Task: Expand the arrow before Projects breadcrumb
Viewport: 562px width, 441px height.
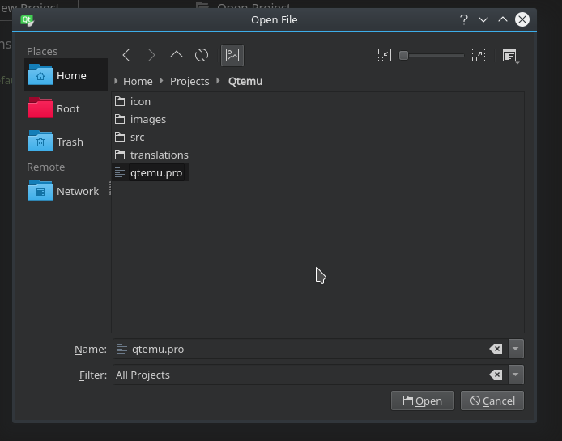Action: pyautogui.click(x=161, y=81)
